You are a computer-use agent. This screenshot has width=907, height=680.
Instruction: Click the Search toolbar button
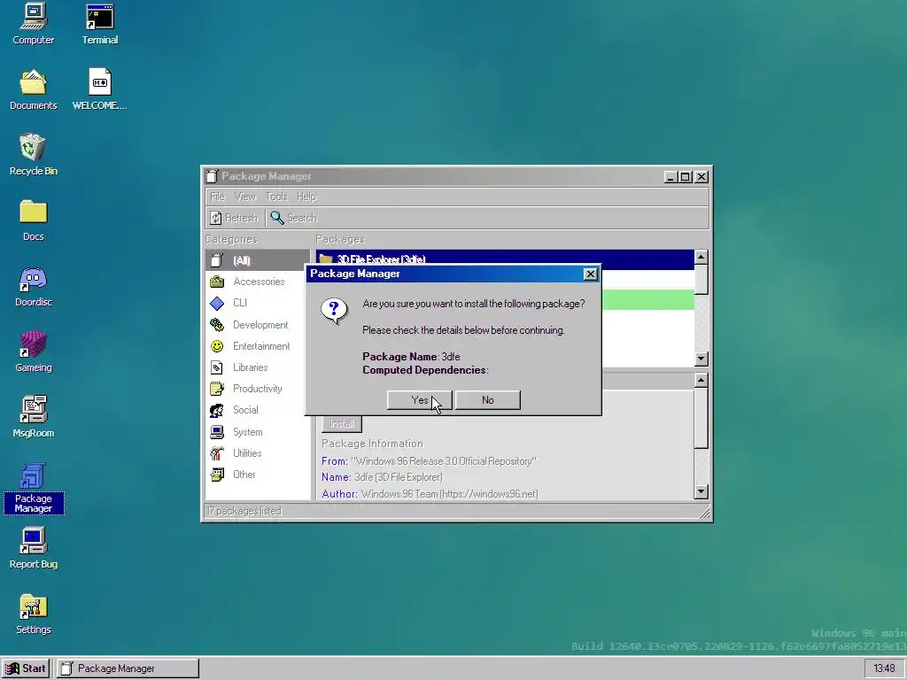tap(294, 218)
